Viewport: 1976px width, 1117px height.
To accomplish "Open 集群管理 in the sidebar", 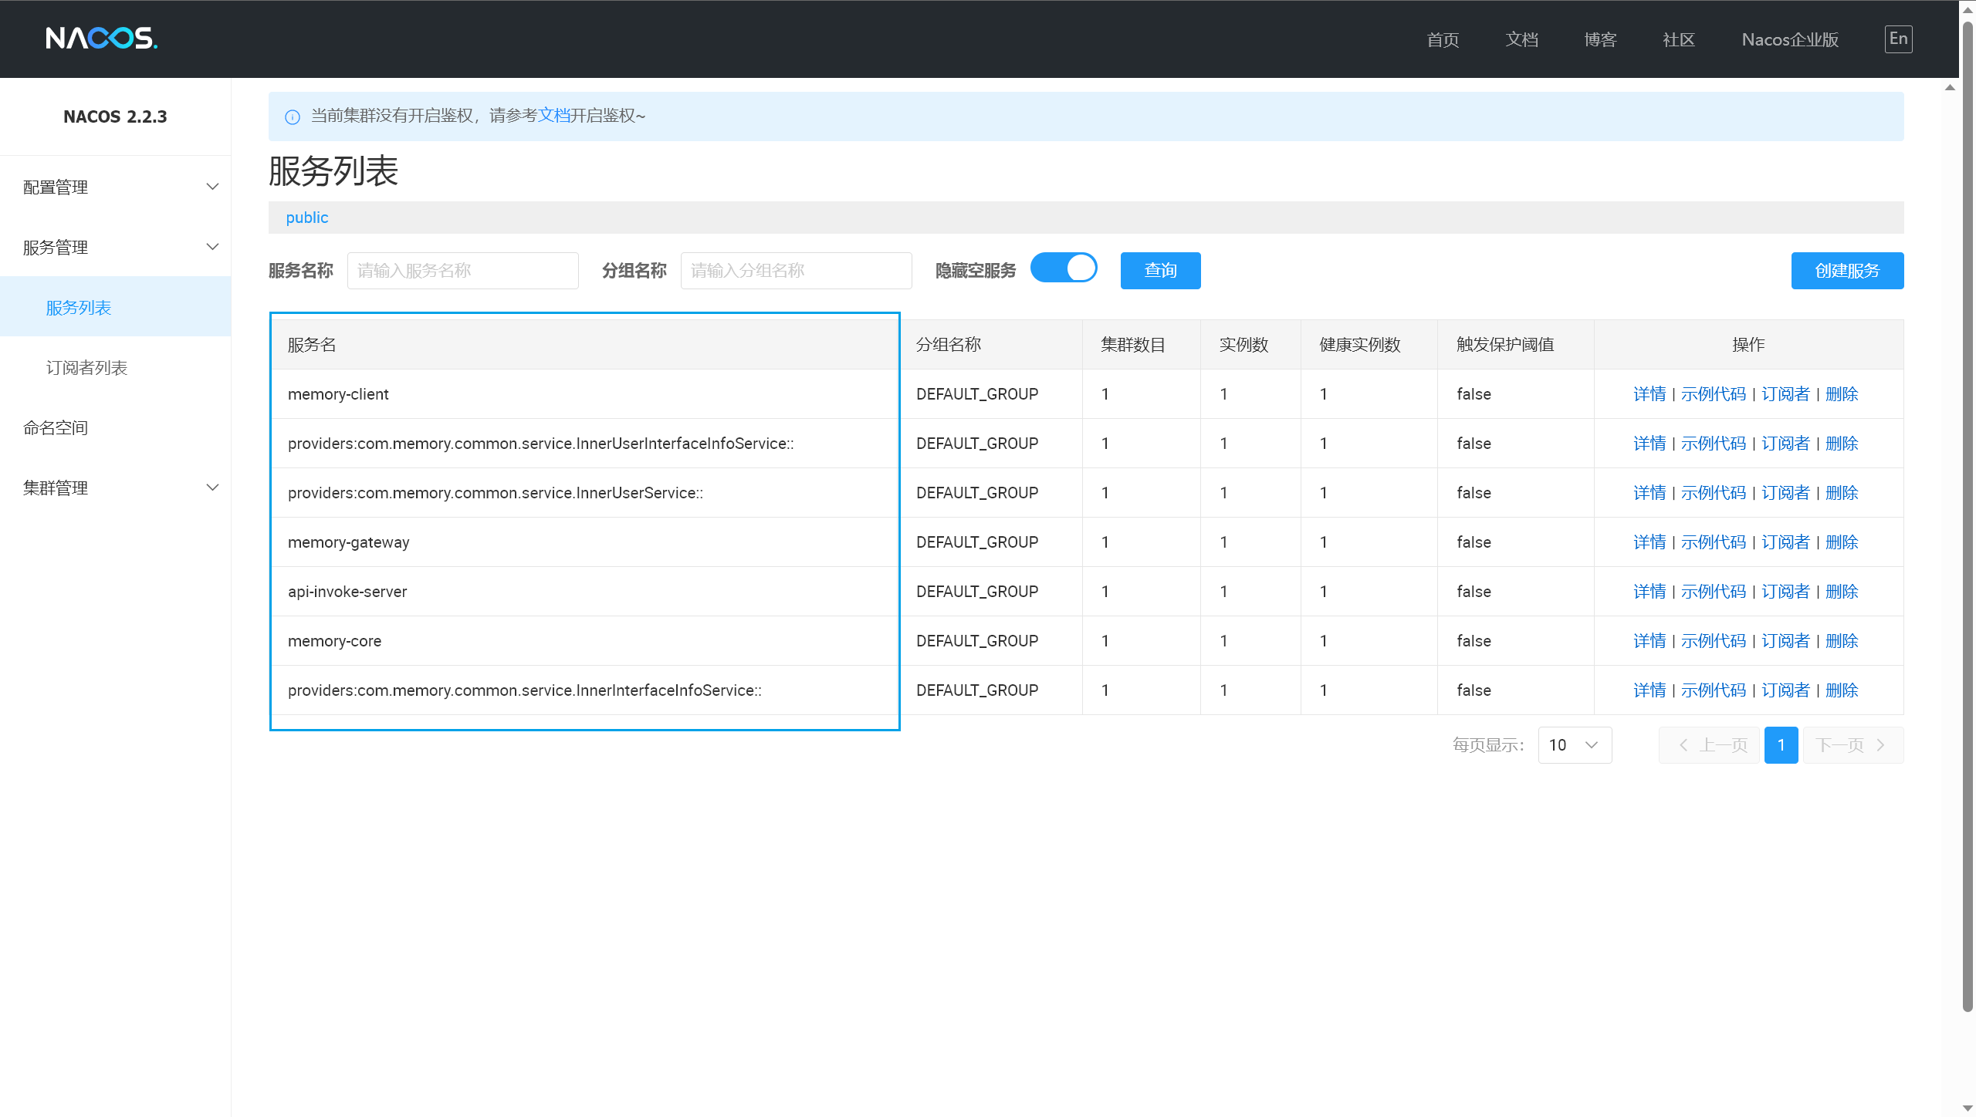I will [116, 488].
